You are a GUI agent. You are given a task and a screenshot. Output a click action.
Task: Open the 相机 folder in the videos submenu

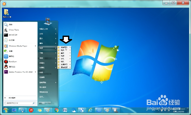point(64,62)
